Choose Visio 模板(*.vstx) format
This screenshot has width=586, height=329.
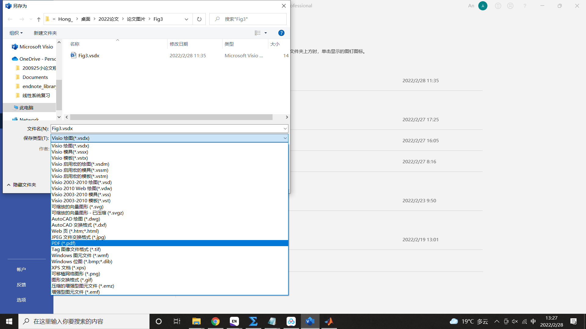169,158
